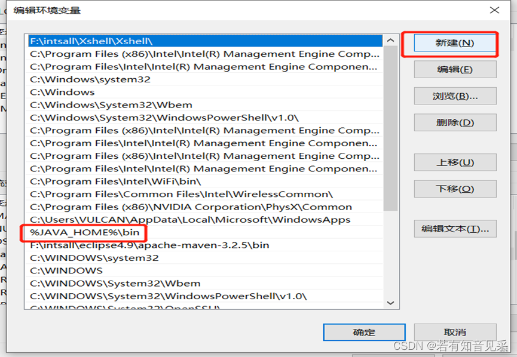Select the apache-maven-3.2.5\bin path entry
The width and height of the screenshot is (517, 357).
coord(204,245)
